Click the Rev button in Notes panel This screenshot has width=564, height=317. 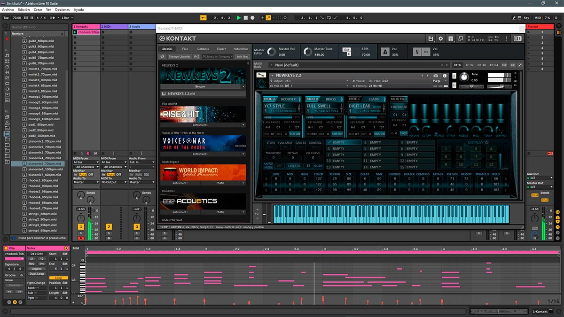[x=32, y=263]
